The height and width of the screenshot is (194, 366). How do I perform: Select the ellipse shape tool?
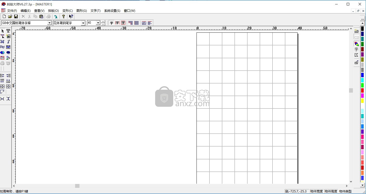(8, 52)
